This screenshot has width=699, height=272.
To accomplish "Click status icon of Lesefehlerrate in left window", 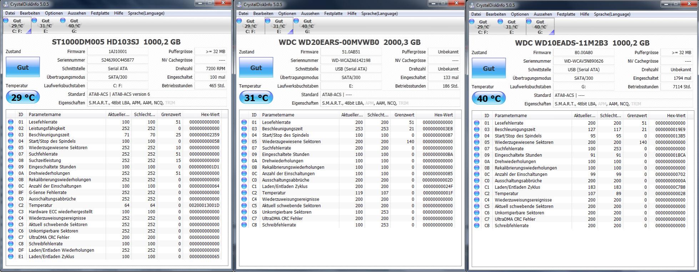I will pos(11,122).
